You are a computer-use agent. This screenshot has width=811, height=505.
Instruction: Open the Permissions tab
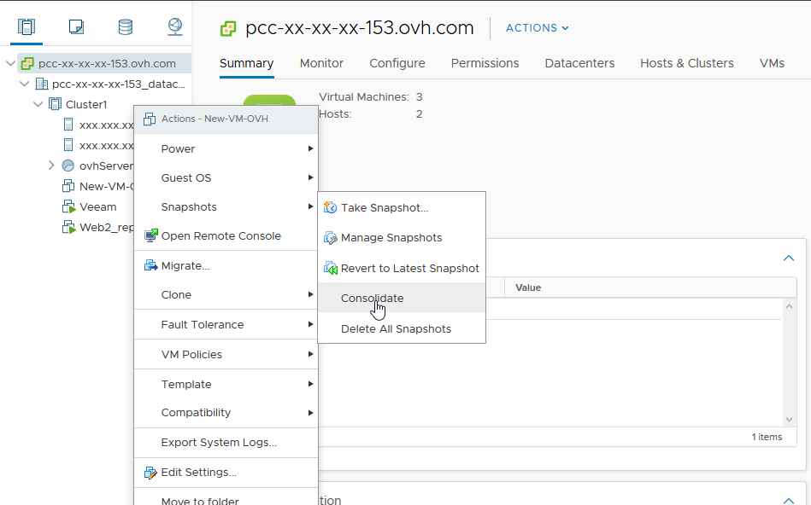pos(485,63)
